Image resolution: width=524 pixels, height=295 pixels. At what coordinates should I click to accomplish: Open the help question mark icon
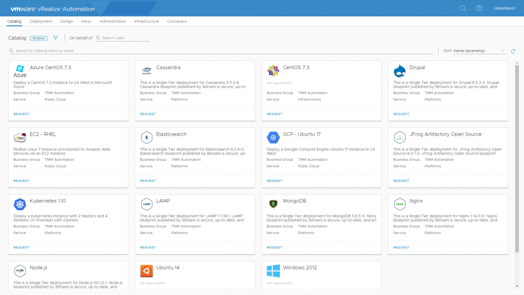479,8
